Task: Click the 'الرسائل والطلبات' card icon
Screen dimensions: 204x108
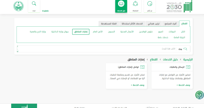Action: pyautogui.click(x=188, y=67)
